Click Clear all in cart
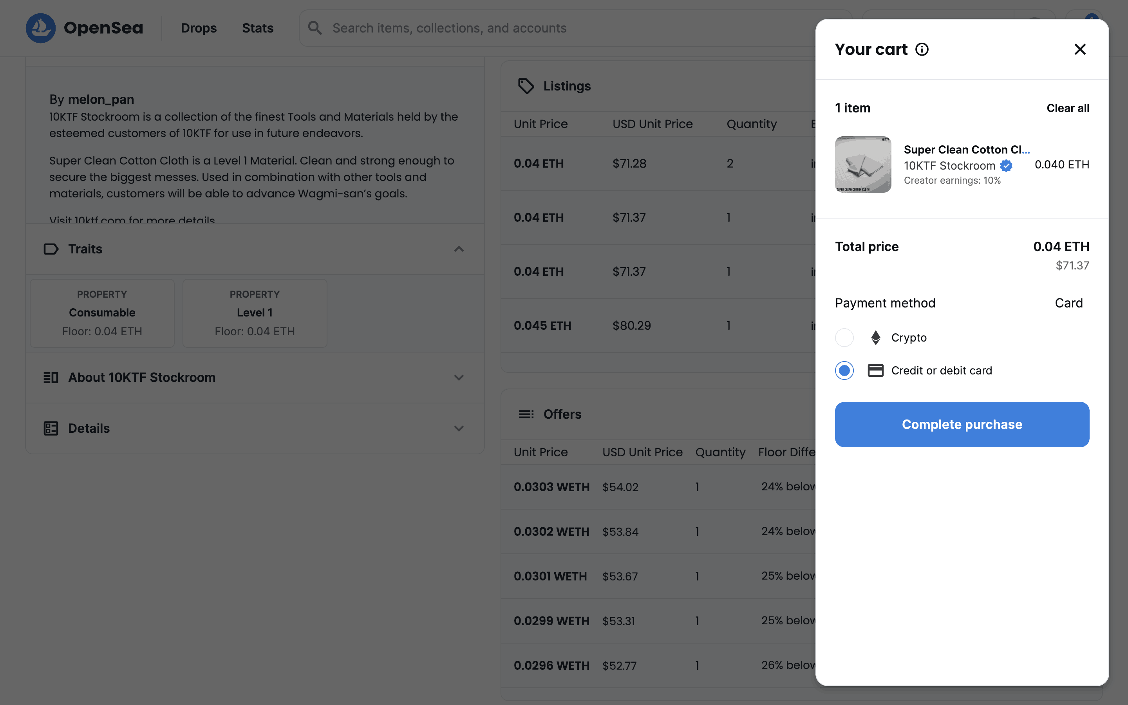 [1067, 108]
